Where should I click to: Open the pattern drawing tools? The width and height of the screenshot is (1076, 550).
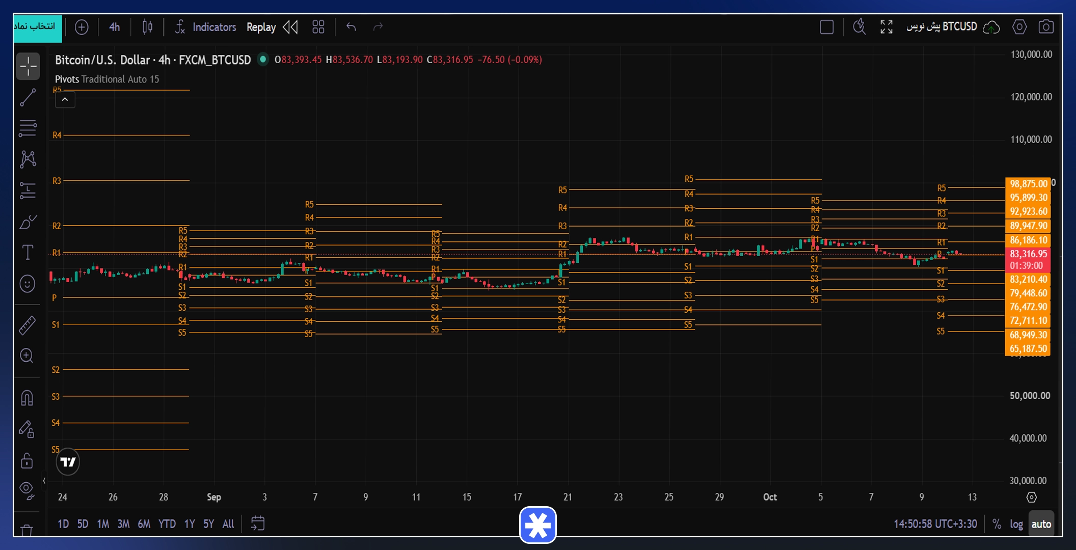pyautogui.click(x=28, y=159)
